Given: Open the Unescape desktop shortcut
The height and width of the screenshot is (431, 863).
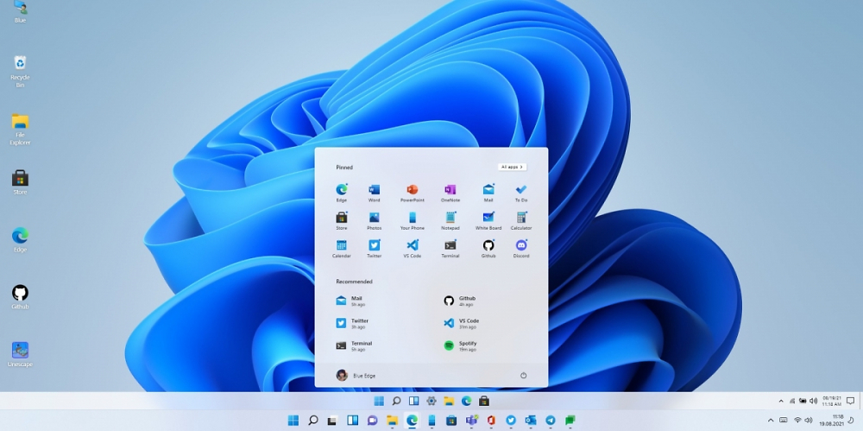Looking at the screenshot, I should tap(20, 354).
